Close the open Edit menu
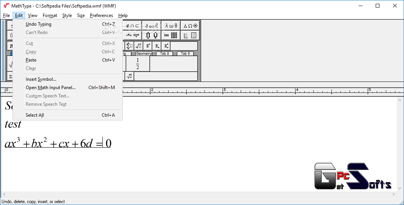This screenshot has width=404, height=205. pos(19,15)
